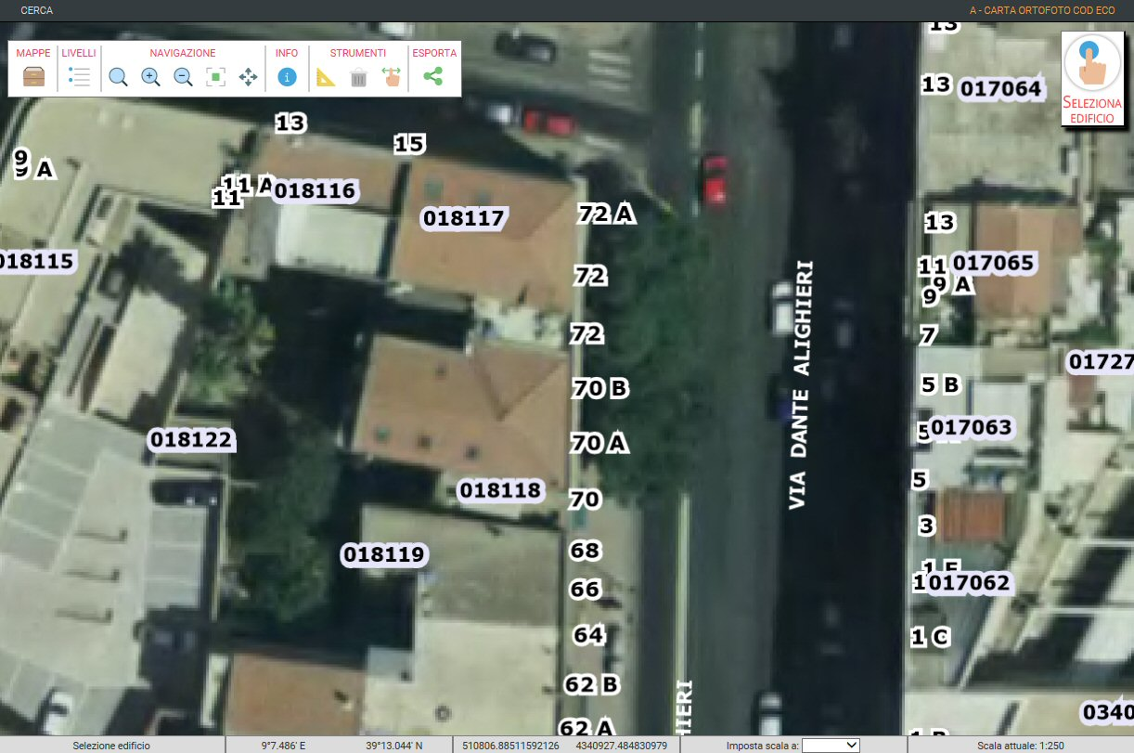The image size is (1134, 753).
Task: Click the 'Scala attuale: 1:250' status text
Action: [x=1021, y=746]
